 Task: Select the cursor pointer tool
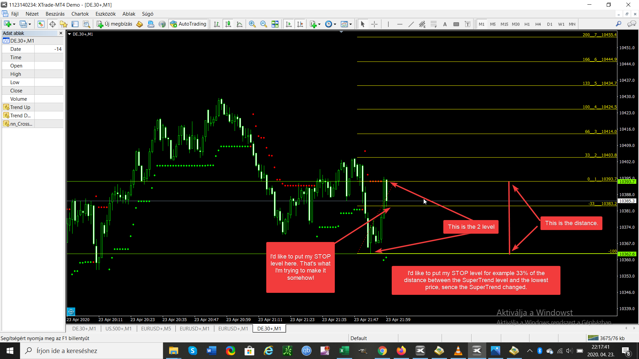363,24
